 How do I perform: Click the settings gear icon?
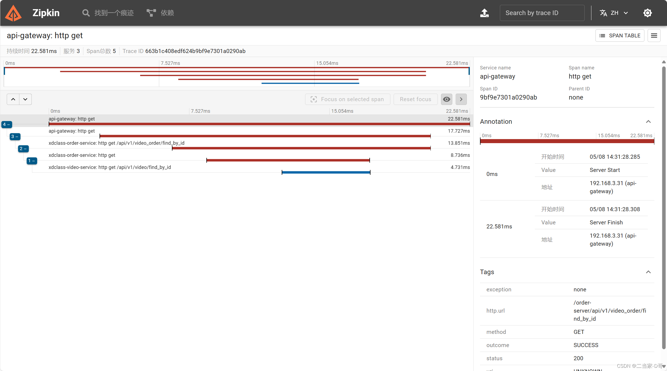coord(648,12)
